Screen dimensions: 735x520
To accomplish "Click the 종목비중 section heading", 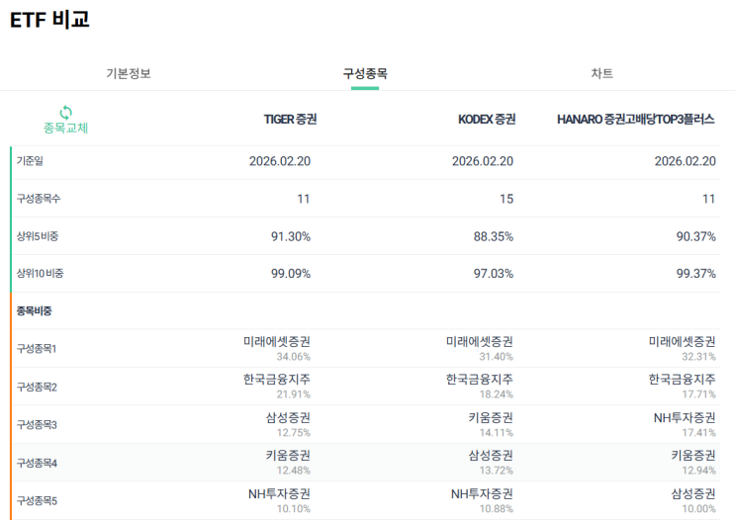I will click(35, 311).
